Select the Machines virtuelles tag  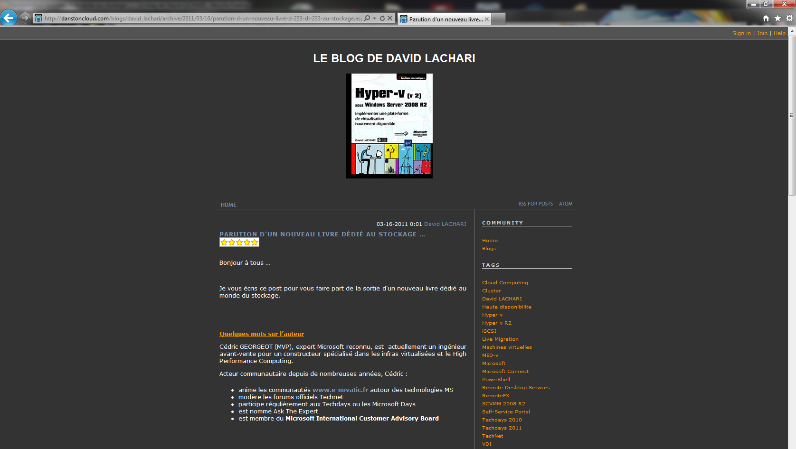[x=507, y=347]
